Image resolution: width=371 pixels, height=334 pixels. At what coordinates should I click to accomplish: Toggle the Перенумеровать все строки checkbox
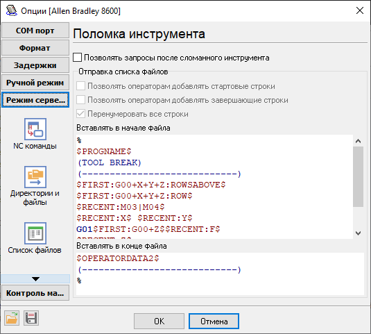pyautogui.click(x=80, y=114)
